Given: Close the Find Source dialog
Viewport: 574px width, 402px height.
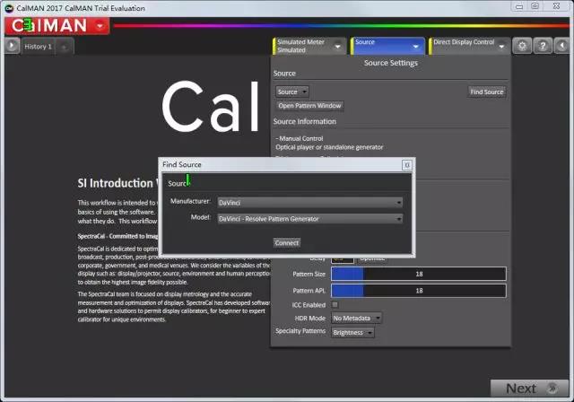Looking at the screenshot, I should (407, 165).
